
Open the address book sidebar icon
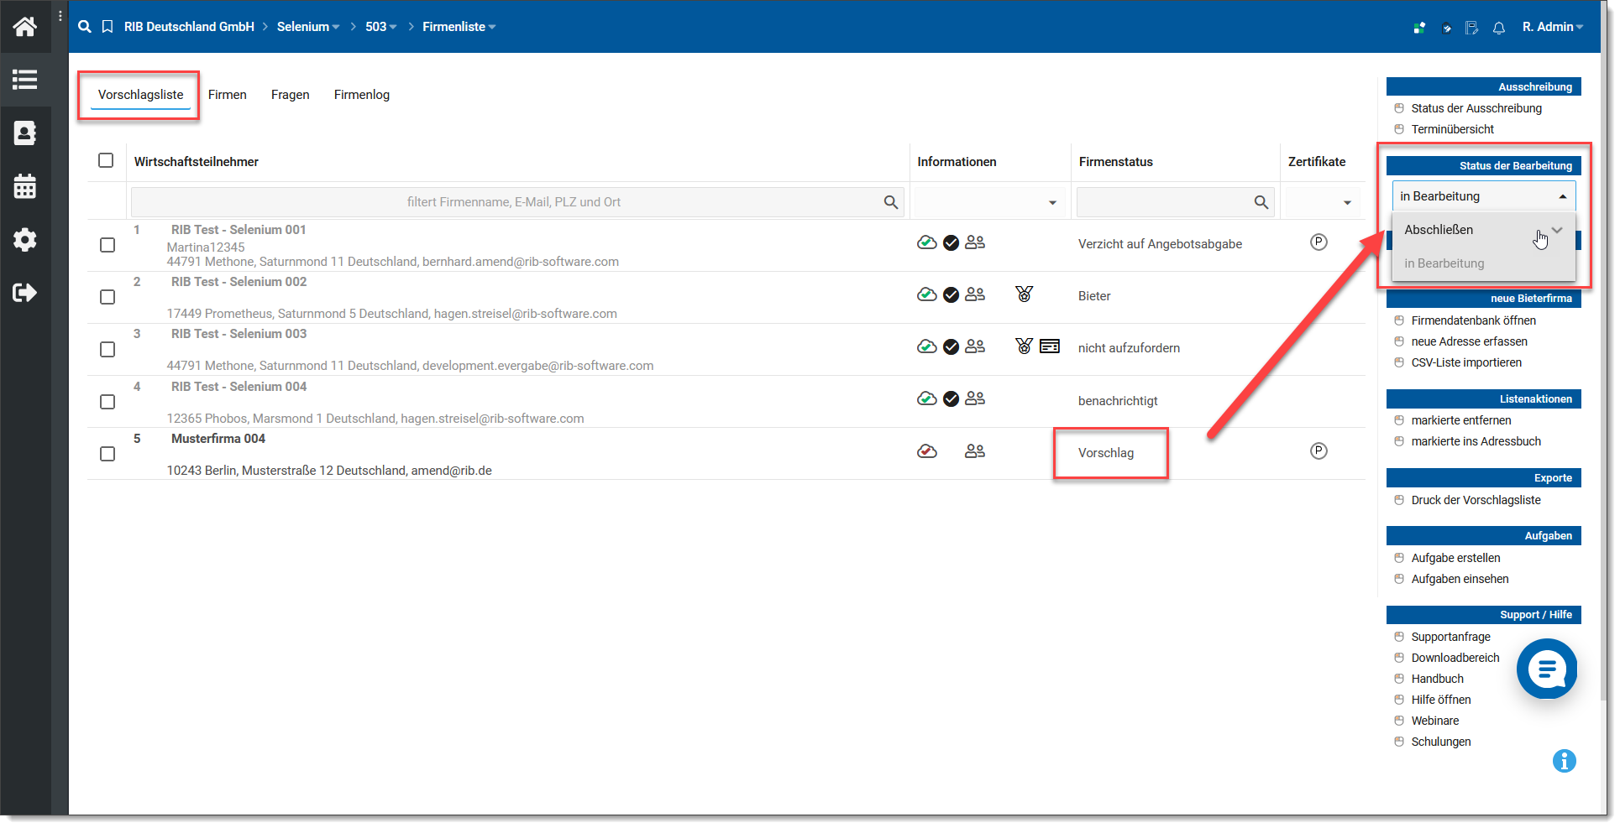[25, 133]
